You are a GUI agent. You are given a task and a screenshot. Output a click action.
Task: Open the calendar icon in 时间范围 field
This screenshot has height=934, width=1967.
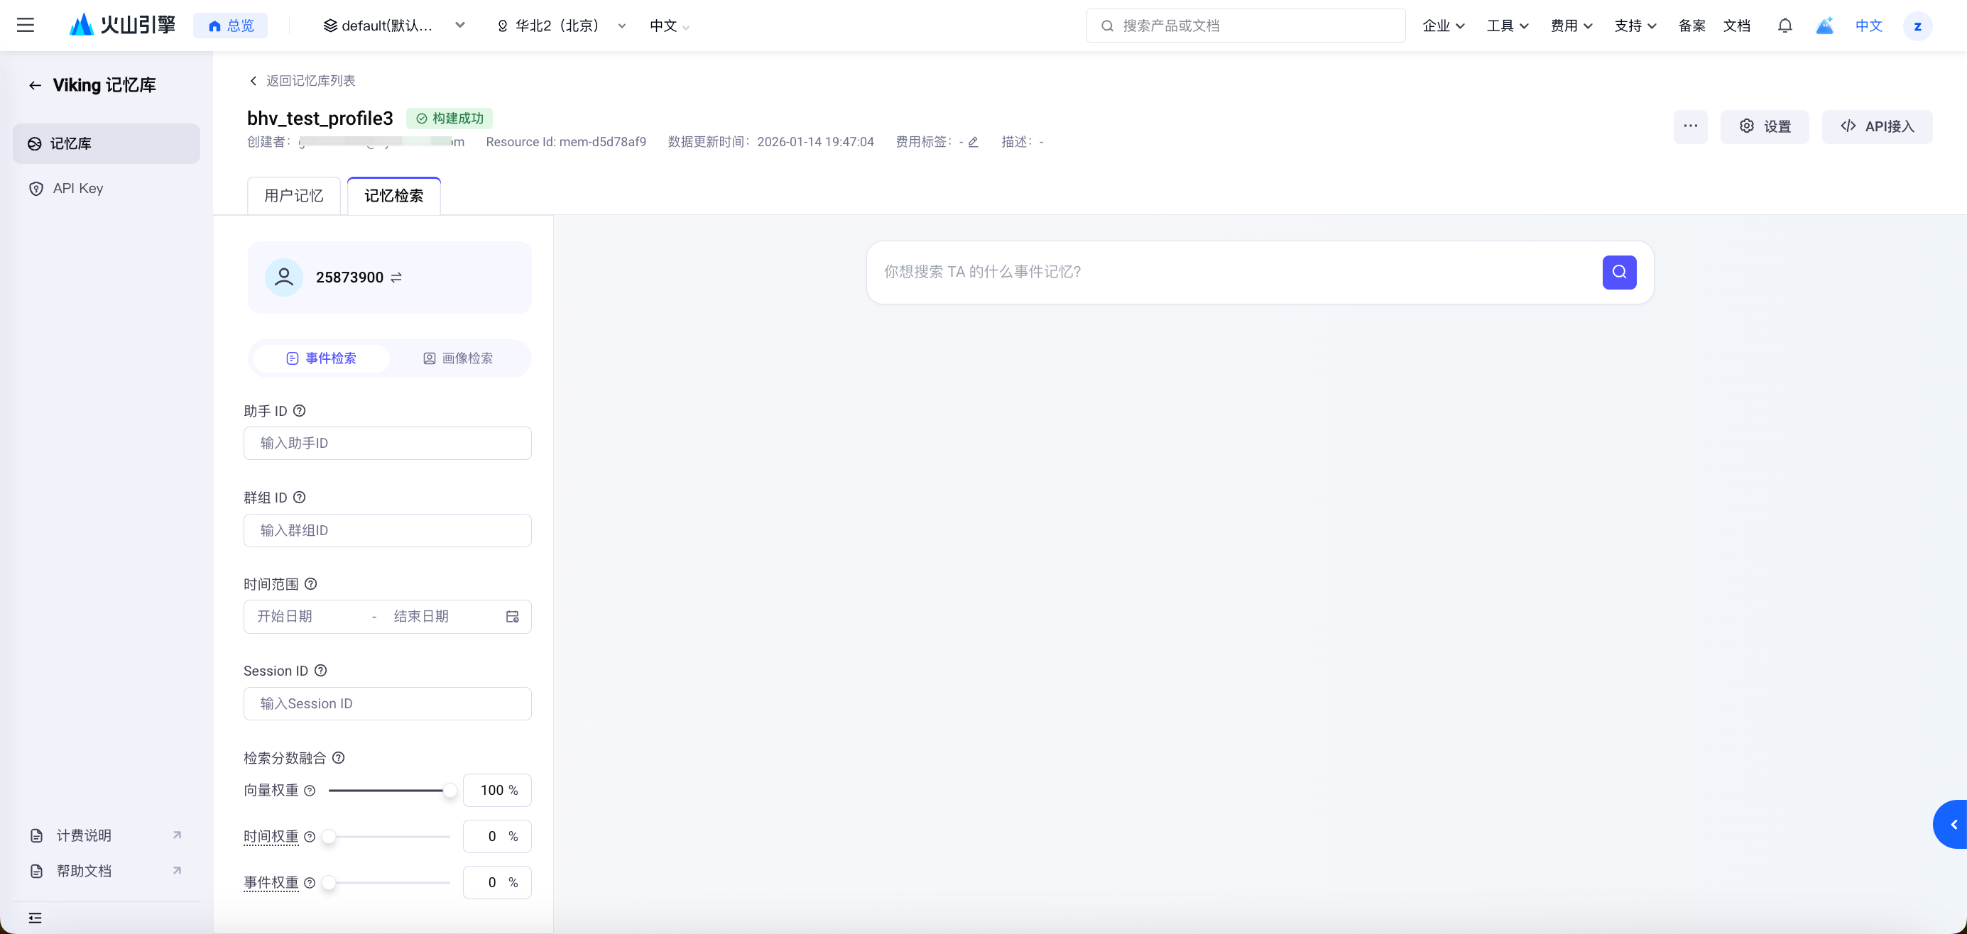click(x=513, y=617)
